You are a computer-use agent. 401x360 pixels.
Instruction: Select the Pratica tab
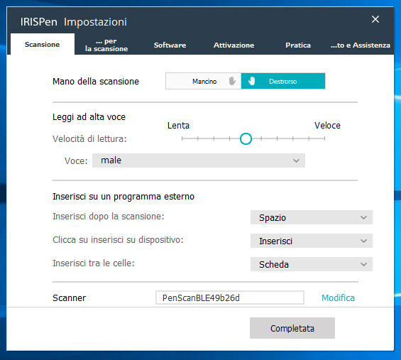[298, 45]
